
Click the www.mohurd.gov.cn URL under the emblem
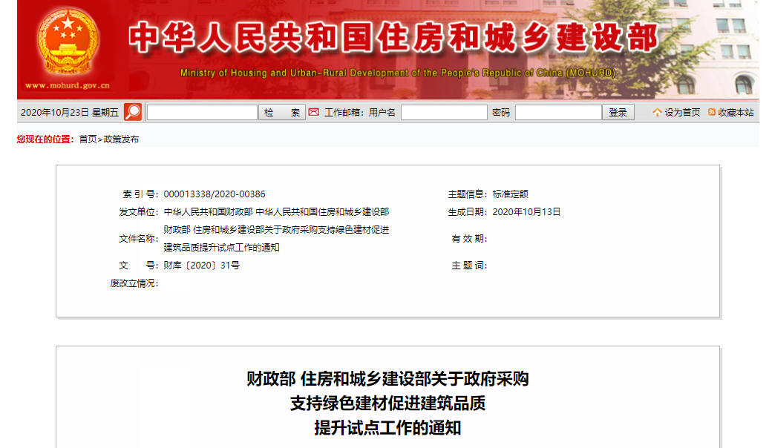tap(68, 85)
